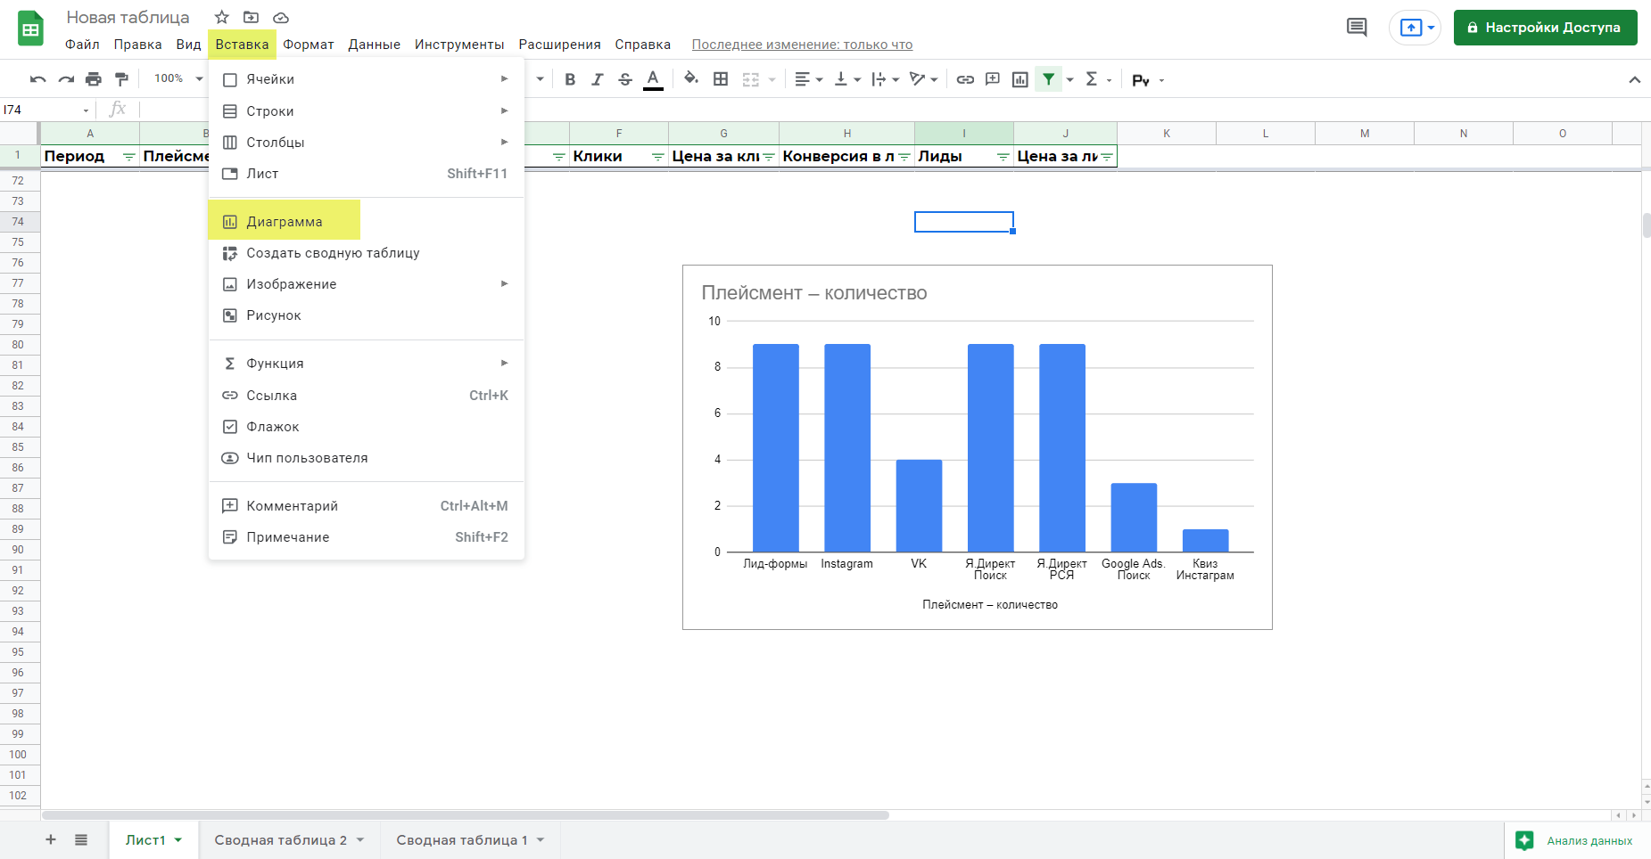Choose Диаграмма from the insert menu
1651x859 pixels.
pos(285,222)
